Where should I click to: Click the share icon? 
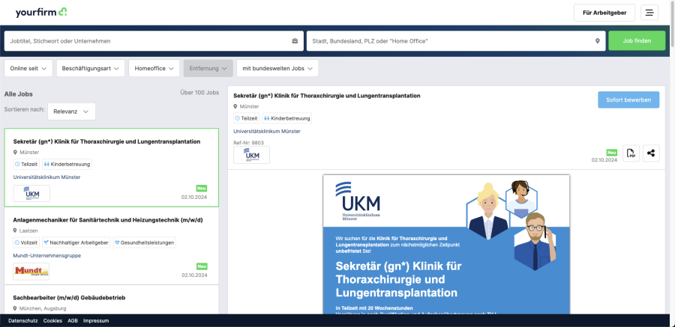[x=650, y=153]
